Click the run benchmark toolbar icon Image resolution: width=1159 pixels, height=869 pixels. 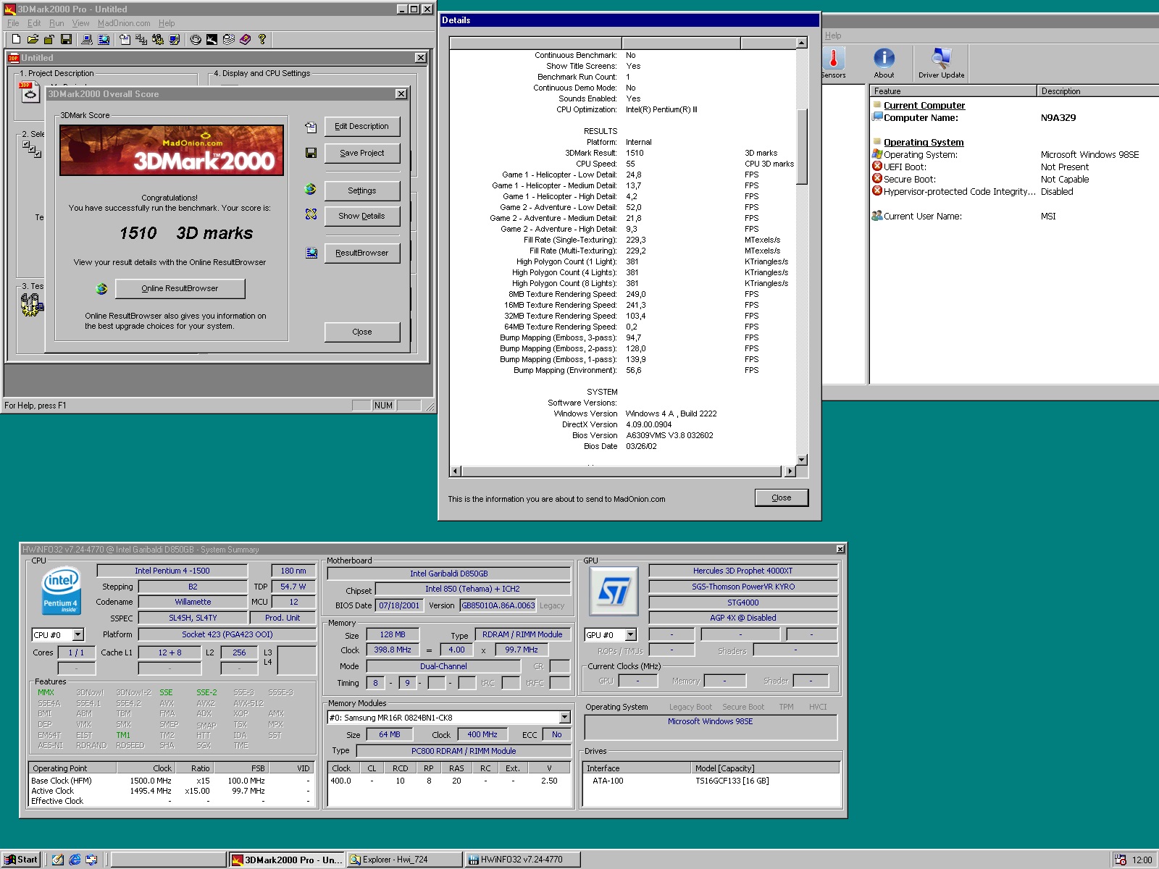pyautogui.click(x=158, y=40)
